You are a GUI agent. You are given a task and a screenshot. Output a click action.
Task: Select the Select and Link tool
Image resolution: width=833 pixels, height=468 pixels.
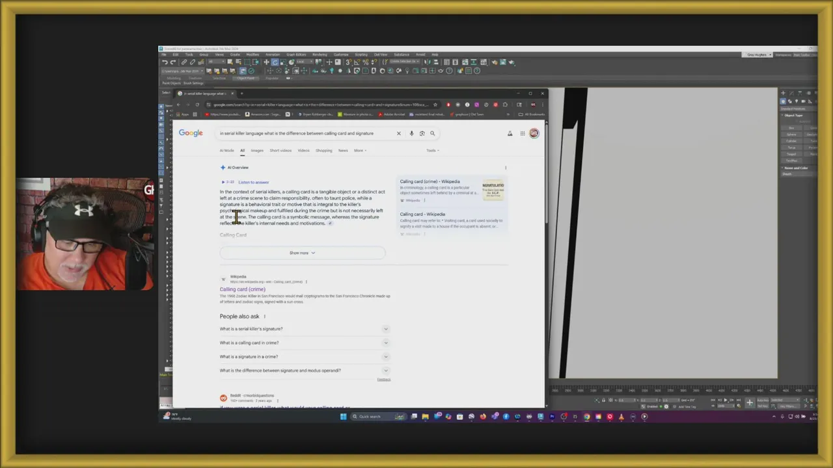click(x=184, y=62)
